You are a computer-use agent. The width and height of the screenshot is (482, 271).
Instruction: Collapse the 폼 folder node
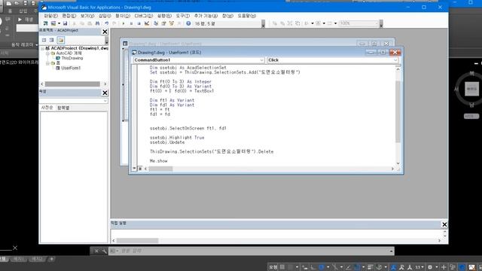click(x=47, y=63)
